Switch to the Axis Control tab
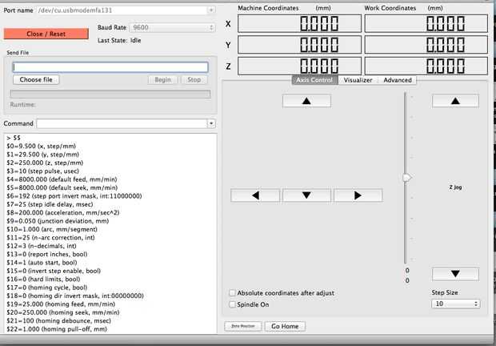This screenshot has height=346, width=496. 314,80
